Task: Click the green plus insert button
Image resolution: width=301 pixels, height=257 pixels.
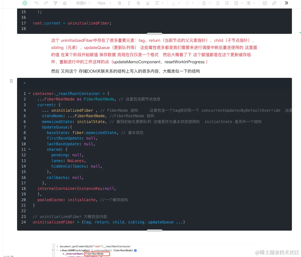Action: click(25, 3)
